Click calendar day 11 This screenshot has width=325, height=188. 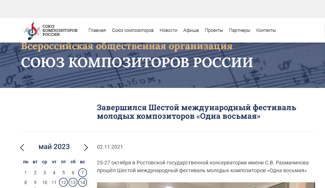(54, 183)
